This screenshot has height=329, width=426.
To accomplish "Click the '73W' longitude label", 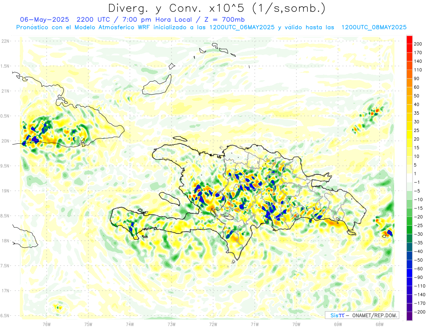I will [x=171, y=324].
